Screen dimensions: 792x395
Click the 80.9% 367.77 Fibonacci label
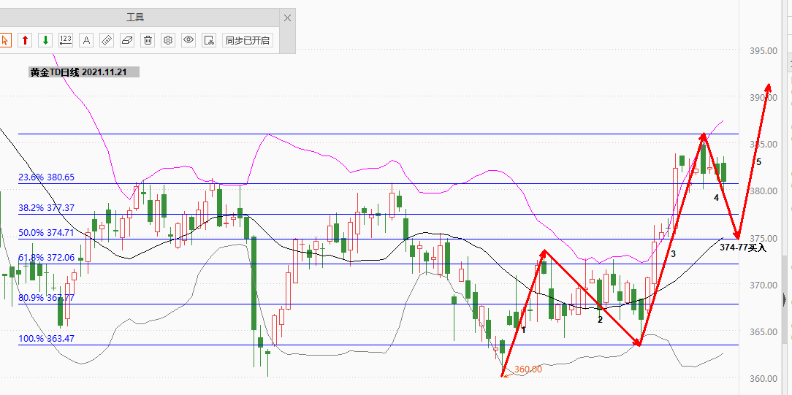[x=47, y=298]
